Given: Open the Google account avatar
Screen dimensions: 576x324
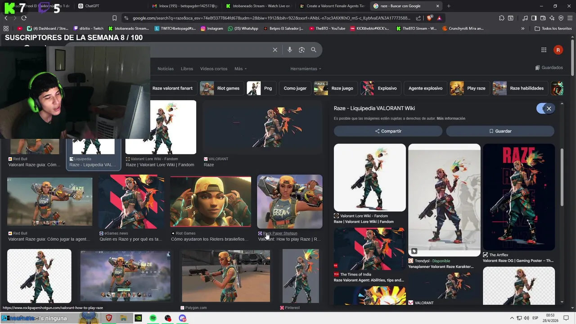Looking at the screenshot, I should point(558,50).
